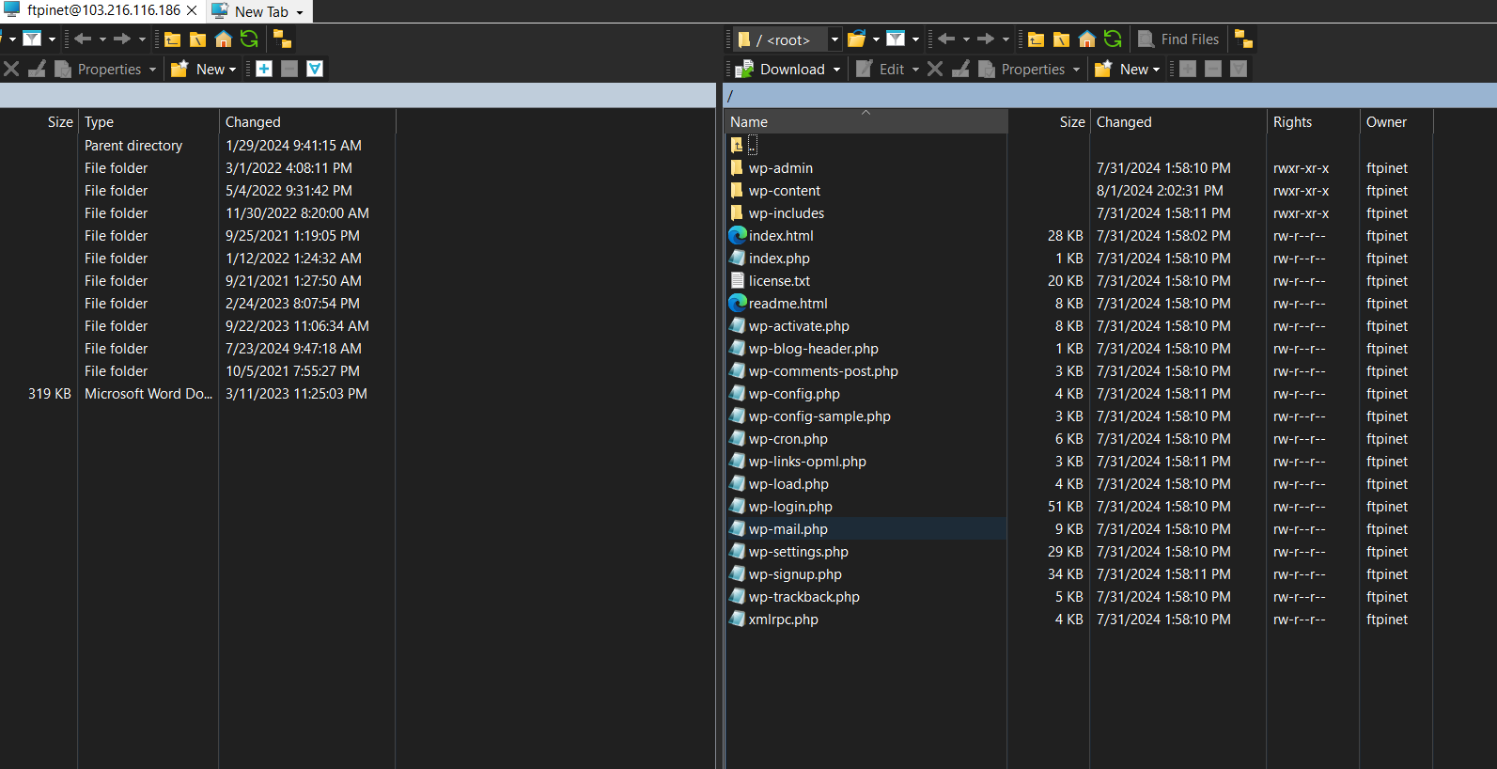This screenshot has height=769, width=1497.
Task: Click the remote New button
Action: 1121,69
